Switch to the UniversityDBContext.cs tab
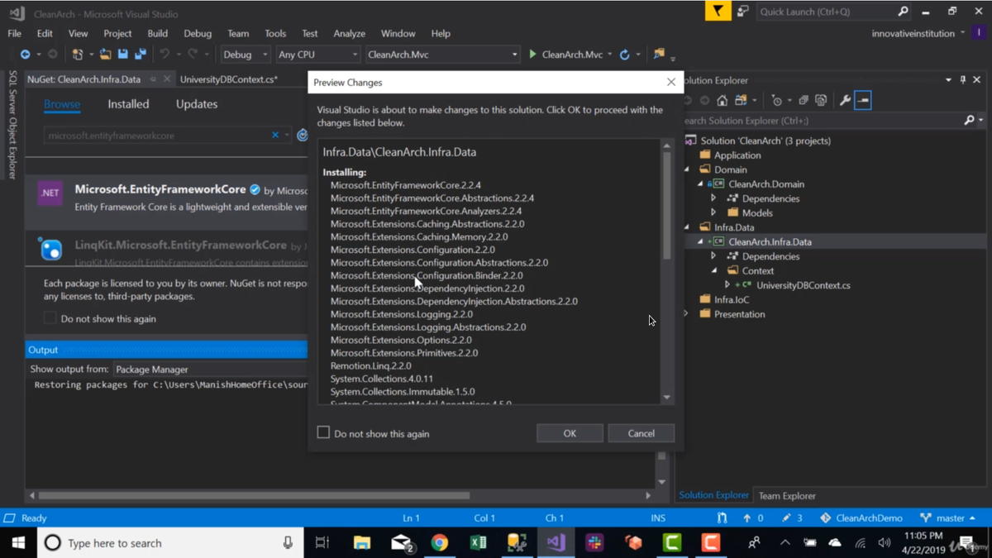The height and width of the screenshot is (558, 992). coord(229,79)
